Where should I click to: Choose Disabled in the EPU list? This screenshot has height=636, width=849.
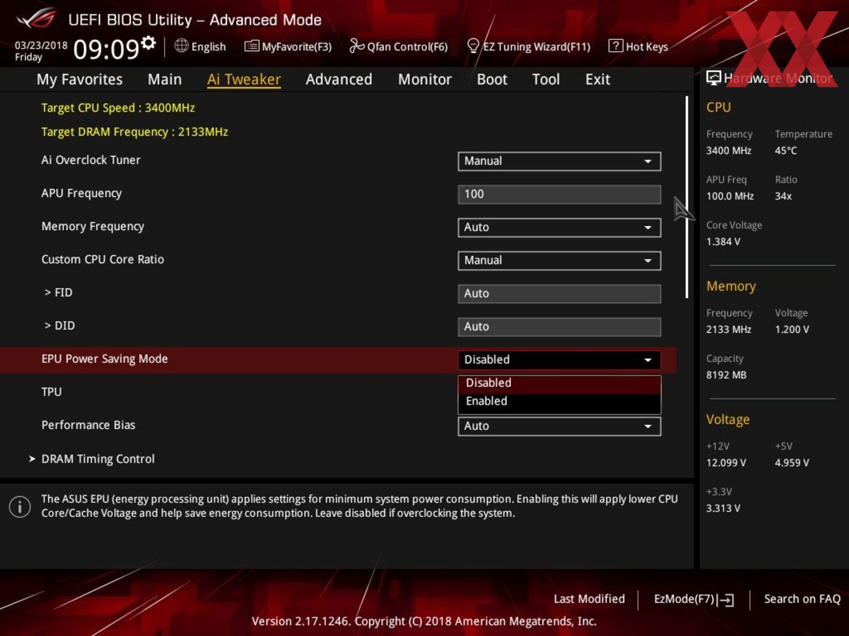(x=559, y=383)
